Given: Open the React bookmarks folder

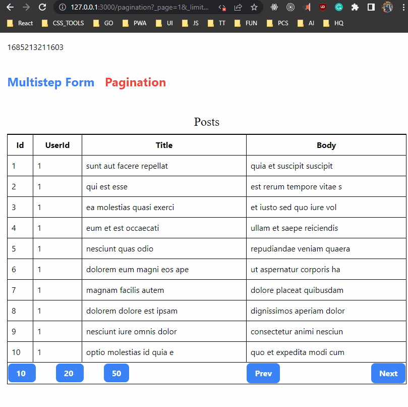Looking at the screenshot, I should coord(20,23).
